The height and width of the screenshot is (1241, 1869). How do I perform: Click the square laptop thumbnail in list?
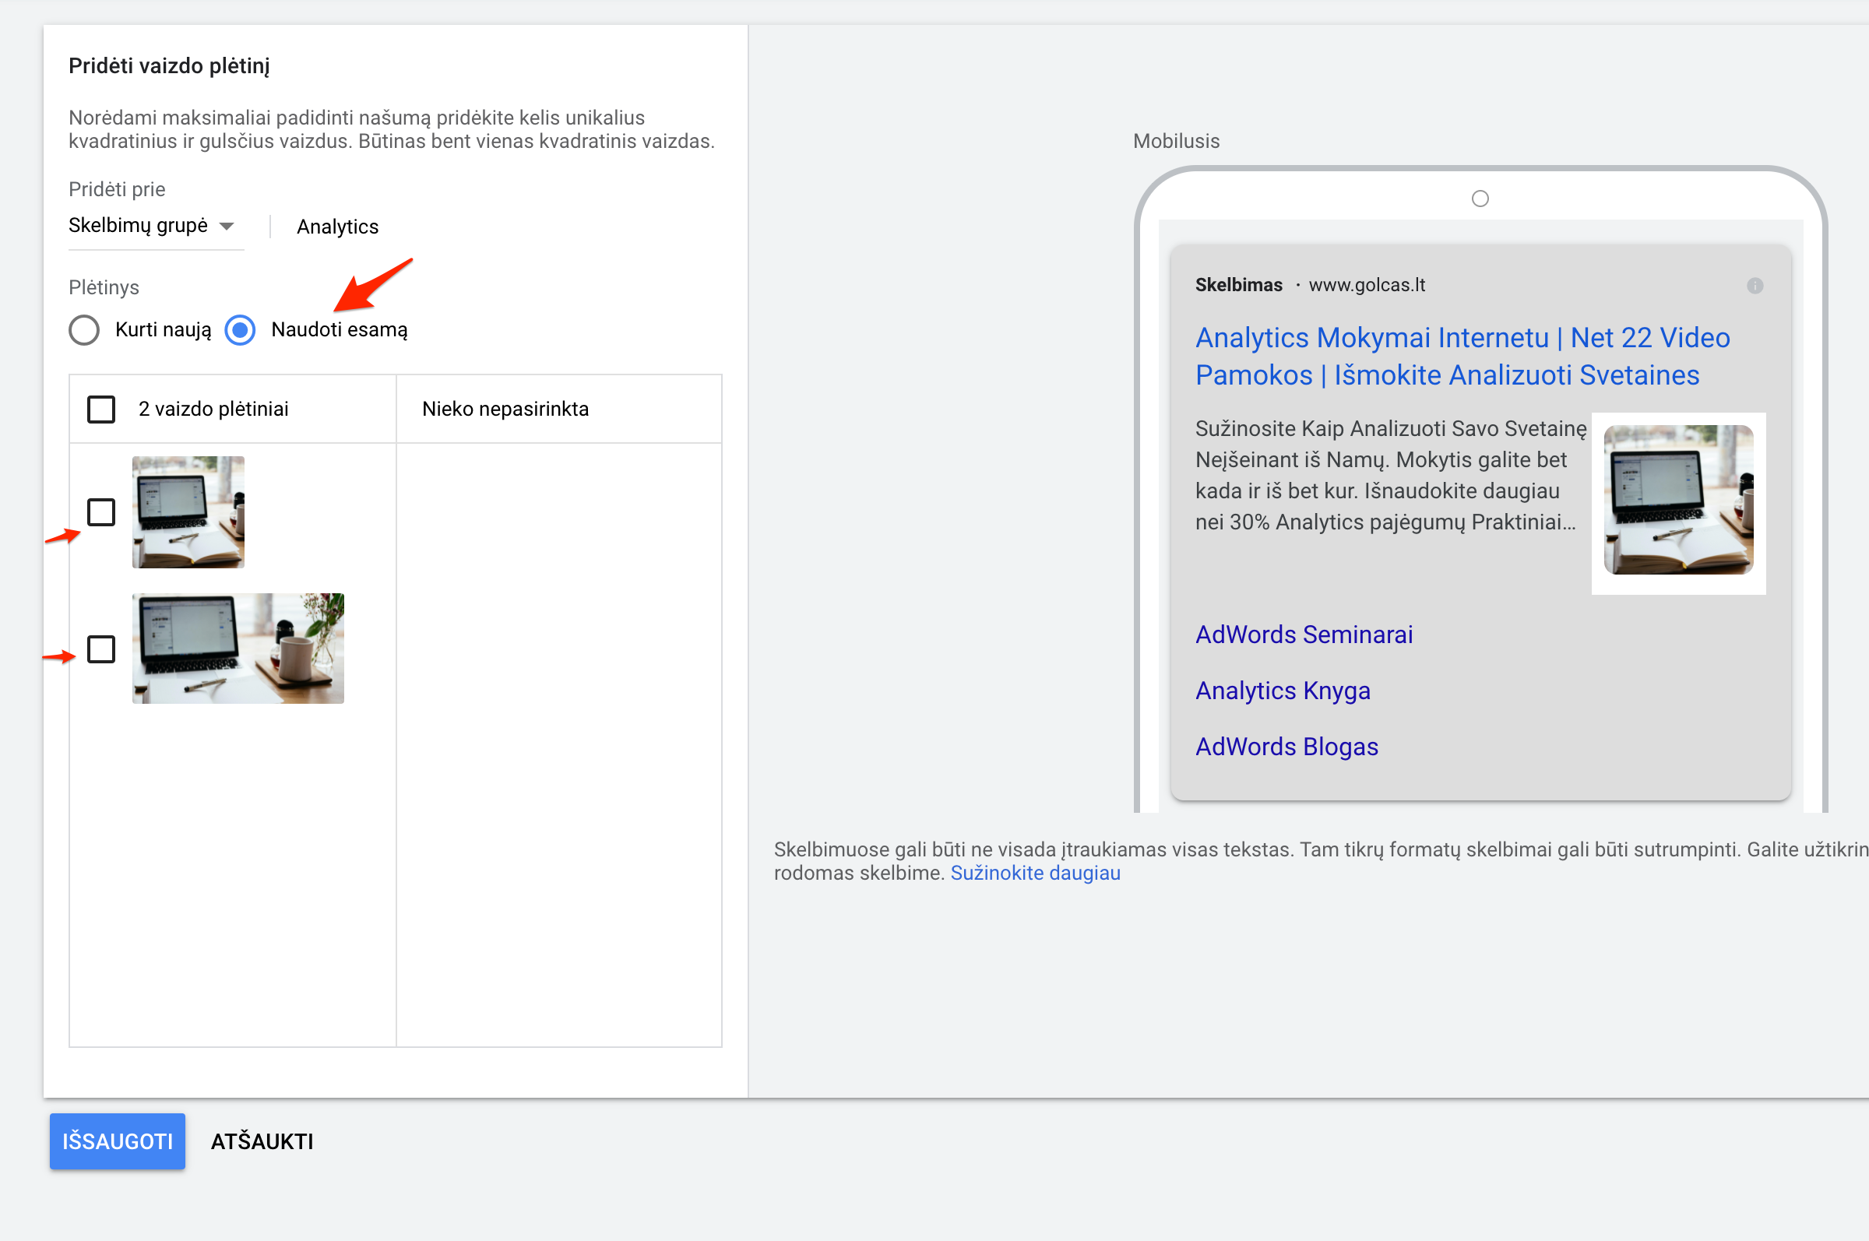[188, 512]
